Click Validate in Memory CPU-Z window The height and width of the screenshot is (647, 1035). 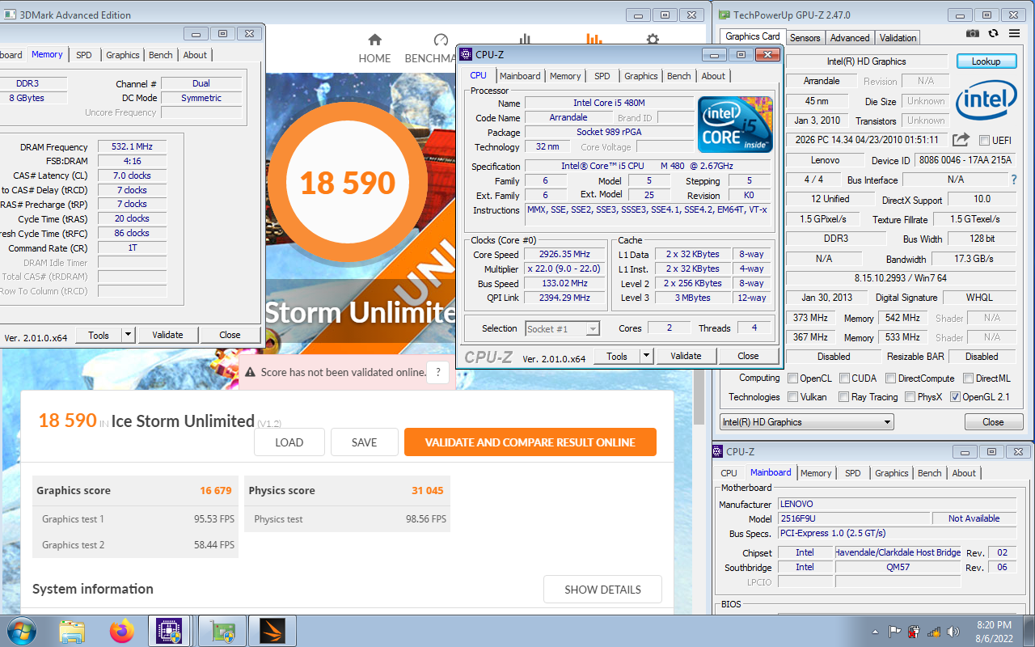pos(167,335)
